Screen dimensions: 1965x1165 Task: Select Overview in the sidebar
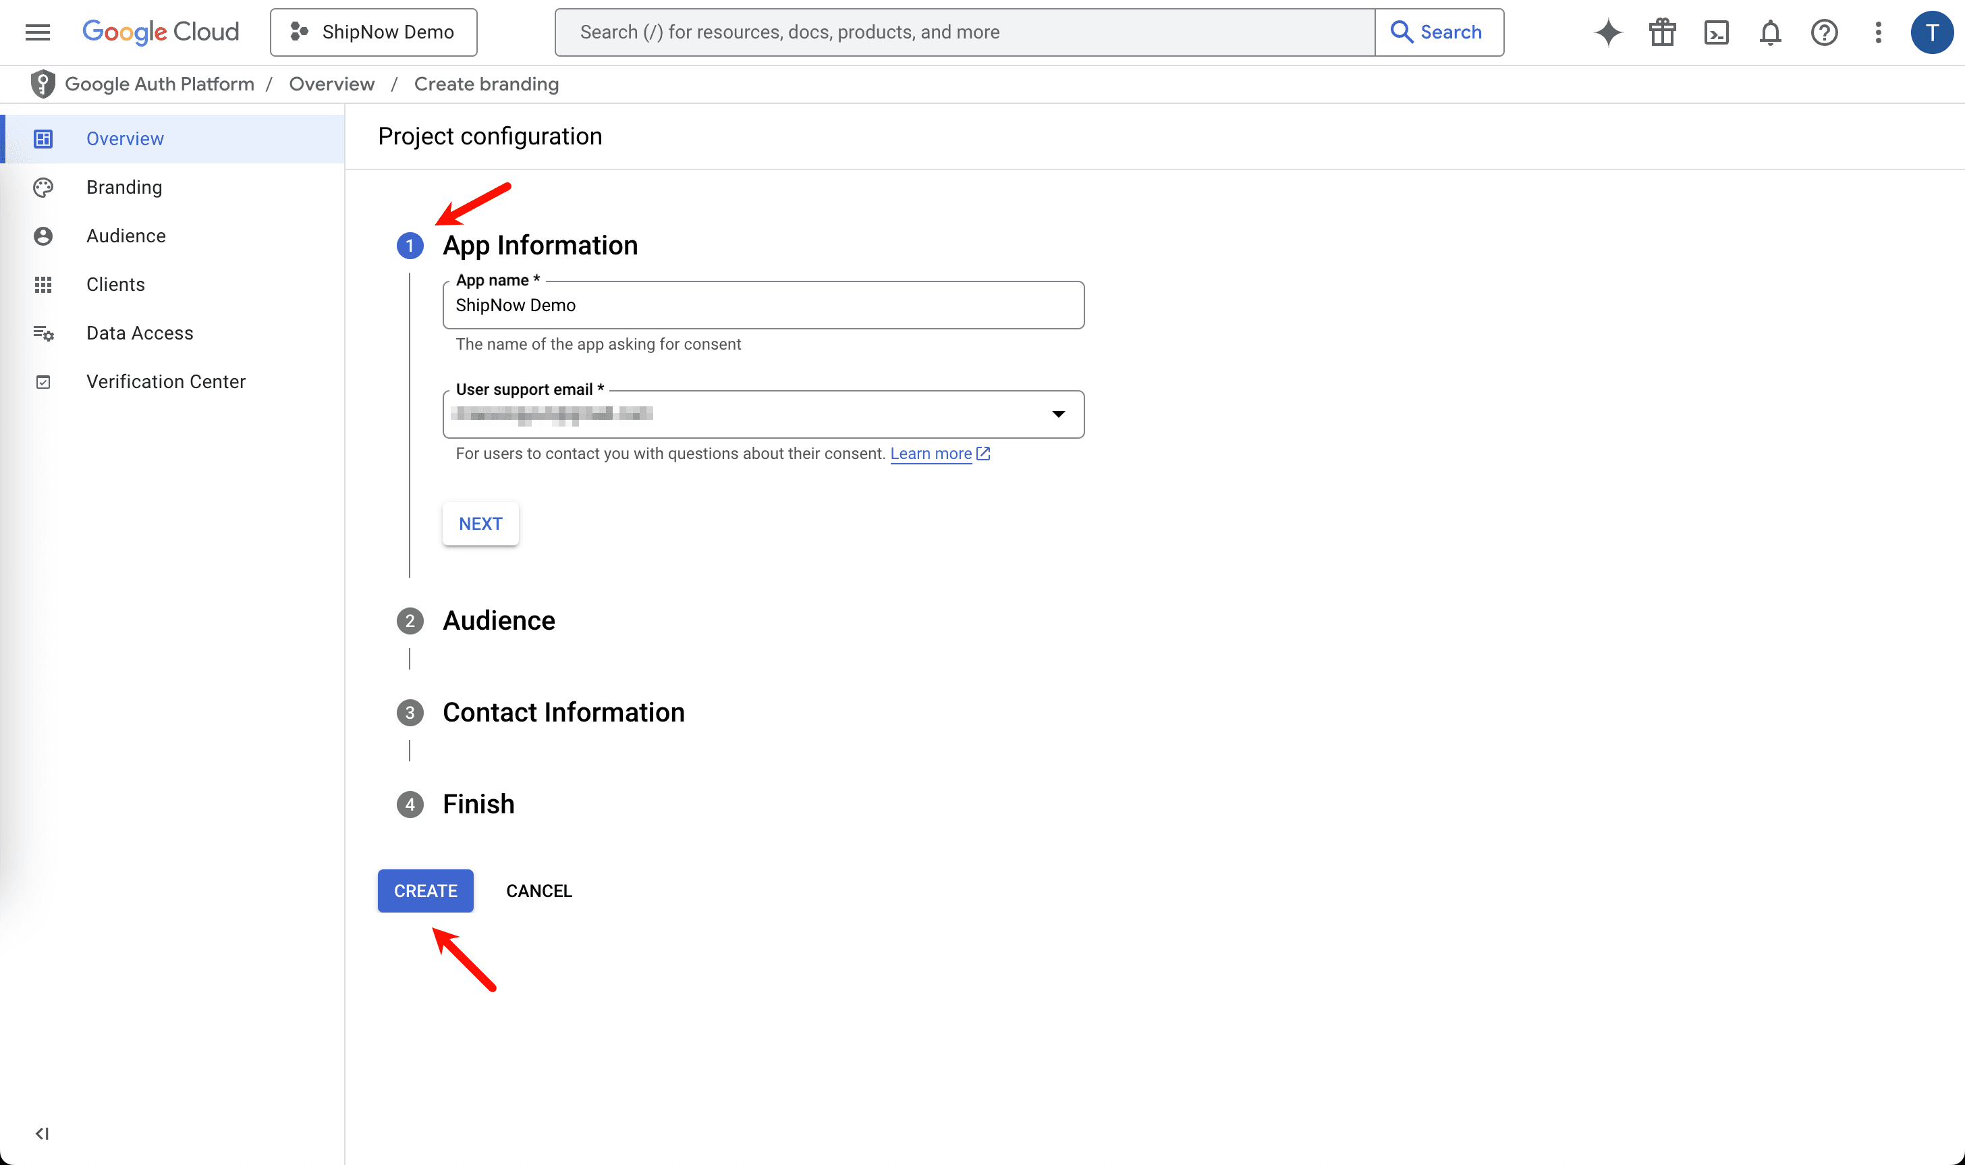click(125, 139)
